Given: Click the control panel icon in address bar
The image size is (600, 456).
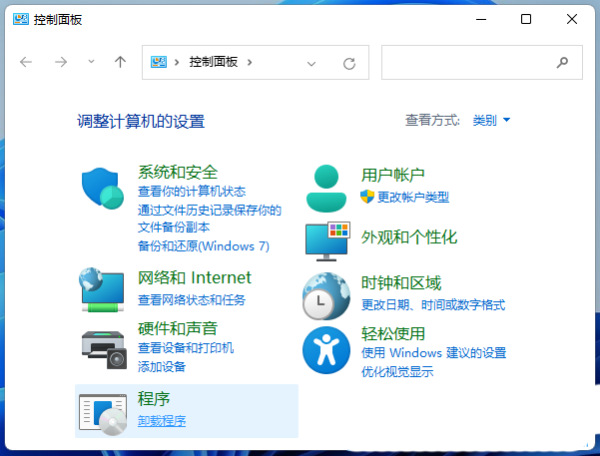Looking at the screenshot, I should pos(159,62).
